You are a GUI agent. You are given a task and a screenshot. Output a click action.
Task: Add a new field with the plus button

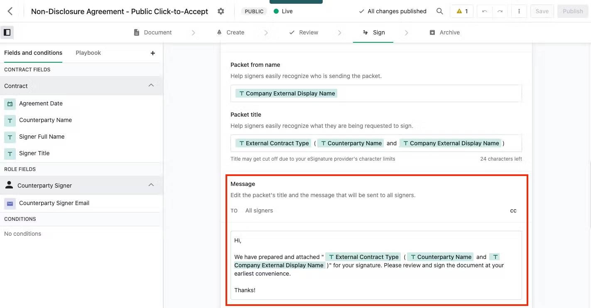[152, 53]
